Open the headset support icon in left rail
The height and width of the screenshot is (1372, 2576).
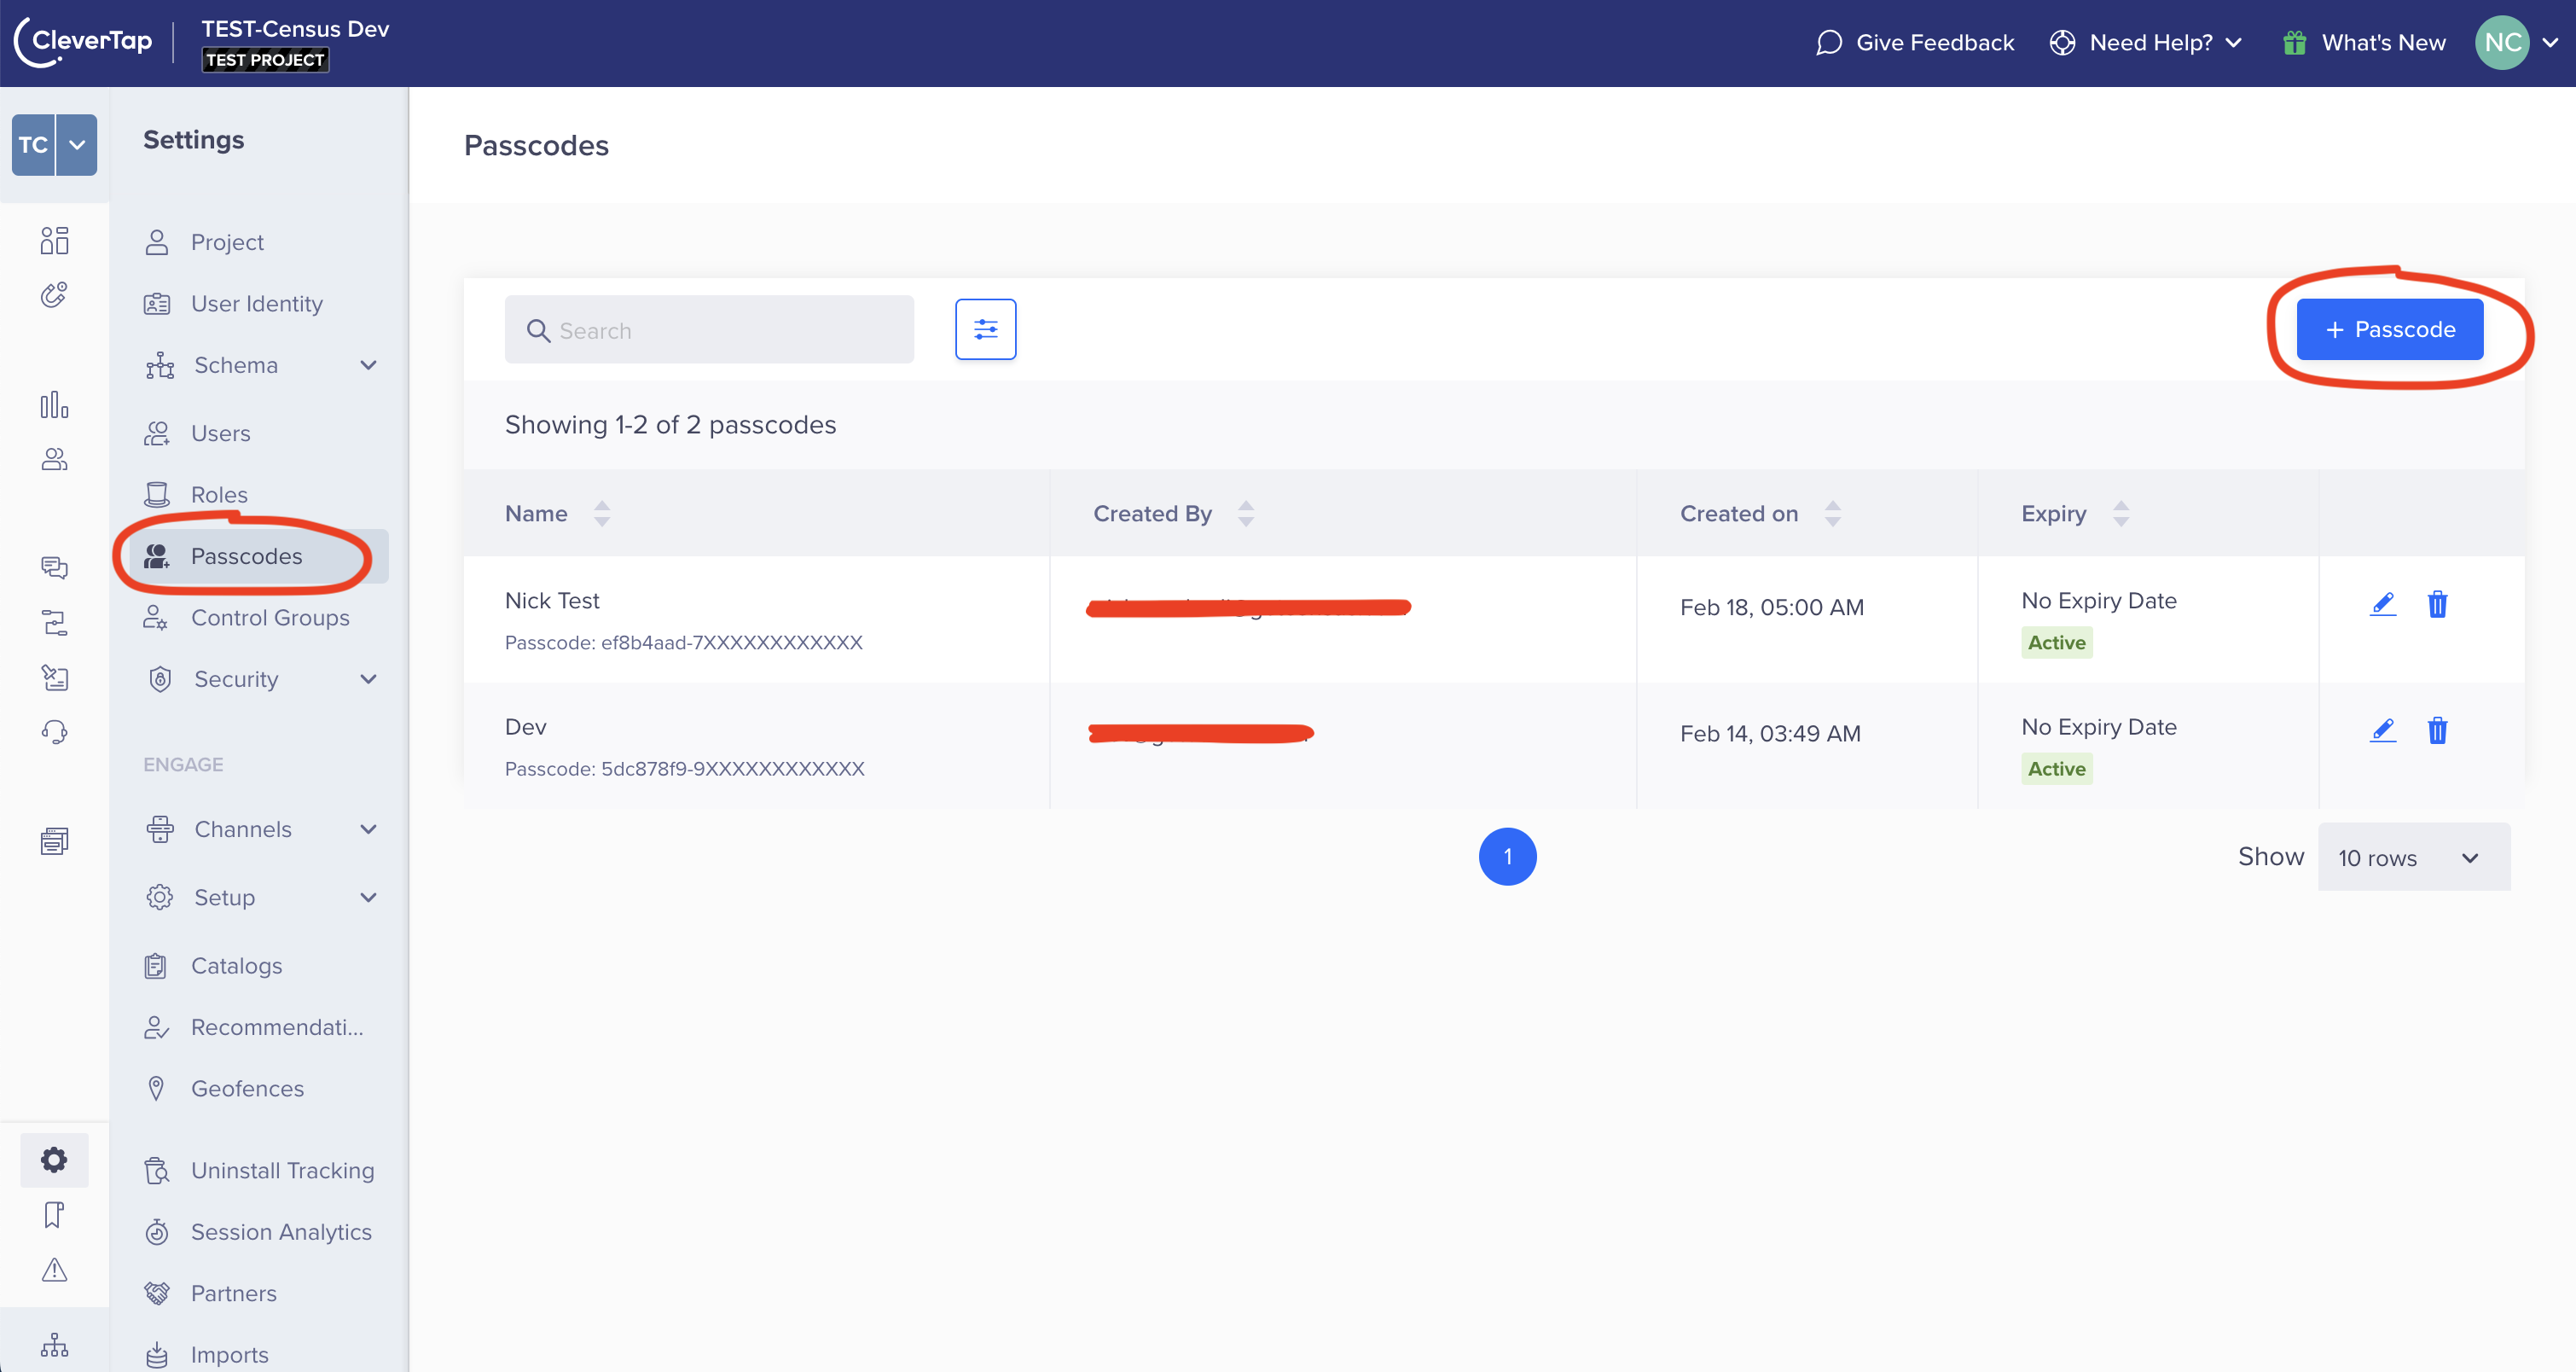[x=54, y=732]
